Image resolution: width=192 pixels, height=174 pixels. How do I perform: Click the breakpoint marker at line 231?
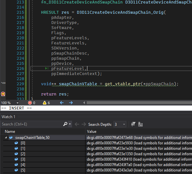pyautogui.click(x=3, y=94)
